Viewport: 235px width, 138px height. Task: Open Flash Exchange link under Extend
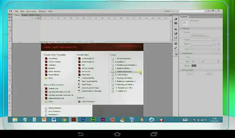88,101
